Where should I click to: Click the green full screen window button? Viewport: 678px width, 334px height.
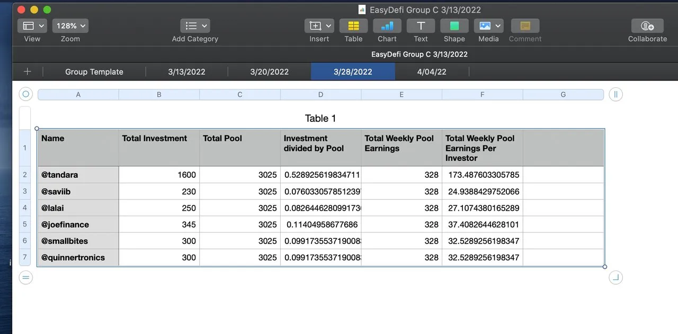47,10
